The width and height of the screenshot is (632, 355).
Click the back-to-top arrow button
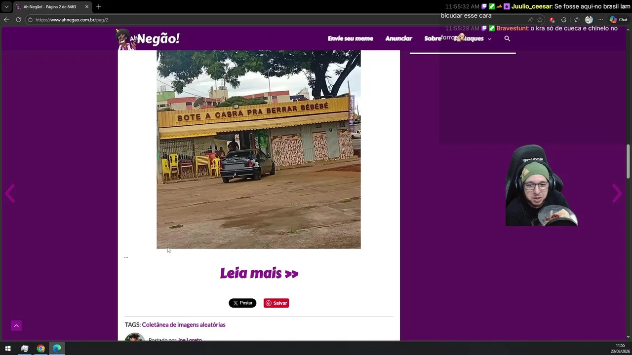pyautogui.click(x=16, y=325)
